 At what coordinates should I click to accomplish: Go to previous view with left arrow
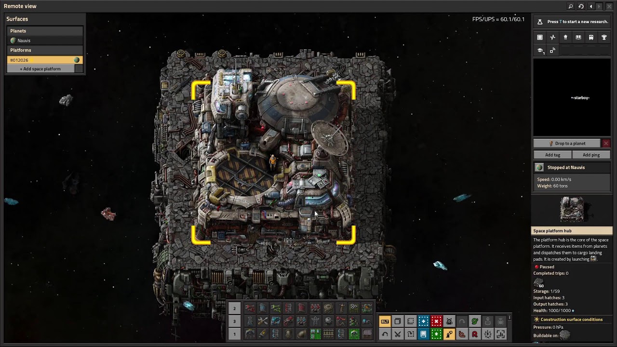tap(591, 6)
